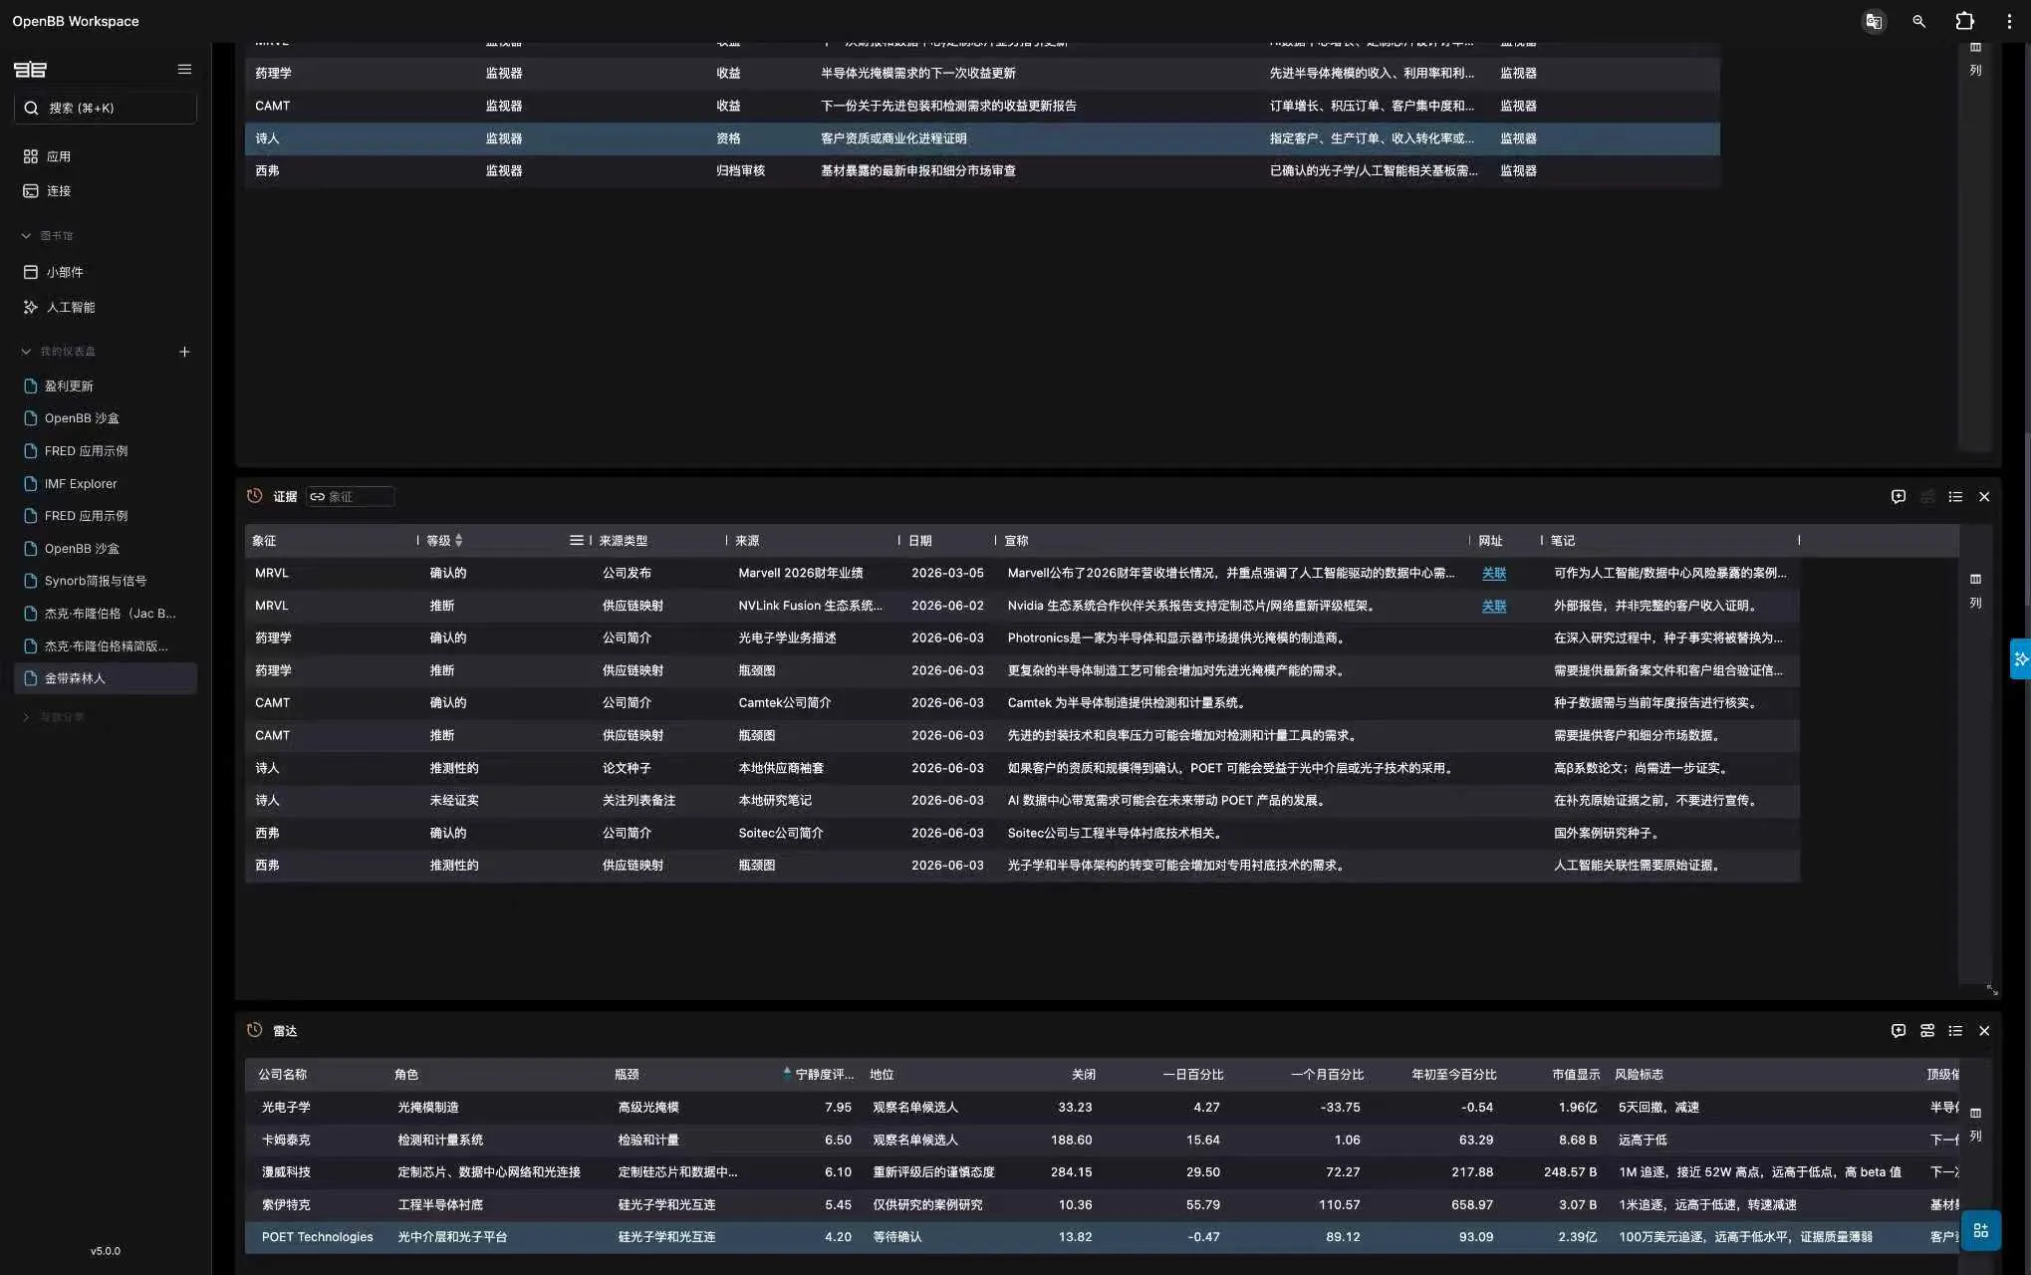Open the 证据 widget list menu icon
2031x1275 pixels.
(x=1955, y=496)
